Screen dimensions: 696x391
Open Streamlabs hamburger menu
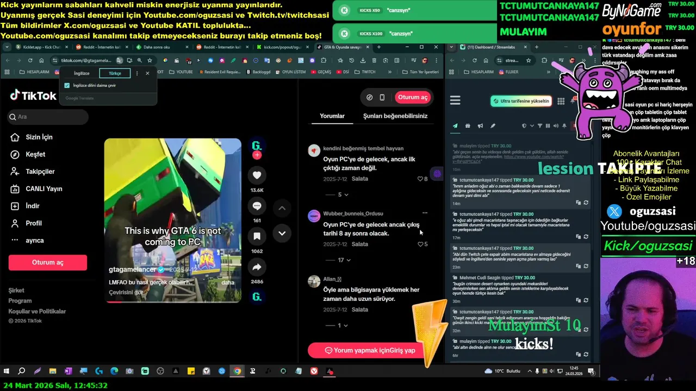(x=455, y=100)
